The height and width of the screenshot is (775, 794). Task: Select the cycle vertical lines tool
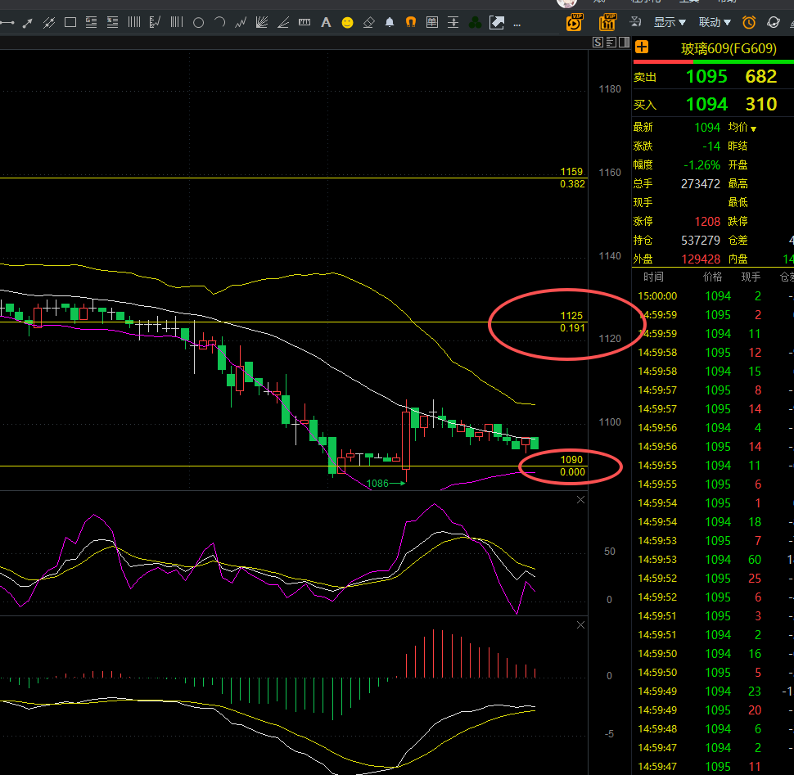click(134, 23)
